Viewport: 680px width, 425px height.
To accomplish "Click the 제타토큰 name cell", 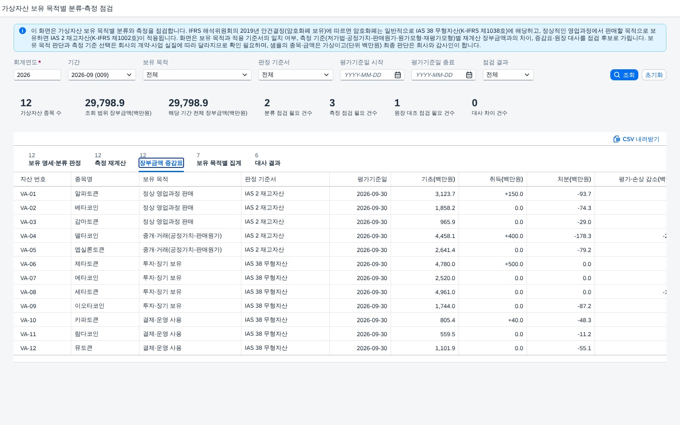I will tap(105, 264).
